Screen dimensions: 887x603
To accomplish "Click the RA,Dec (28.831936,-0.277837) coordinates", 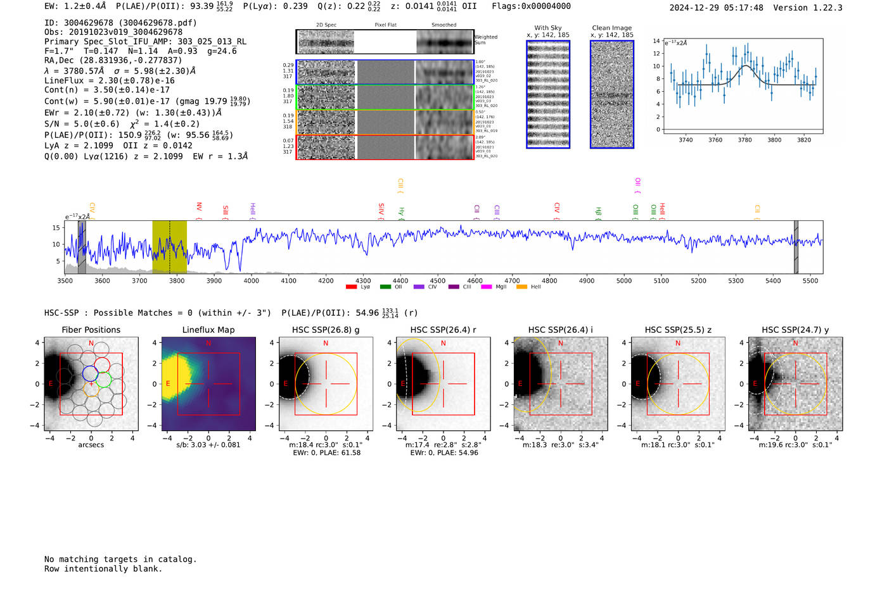I will coord(113,61).
